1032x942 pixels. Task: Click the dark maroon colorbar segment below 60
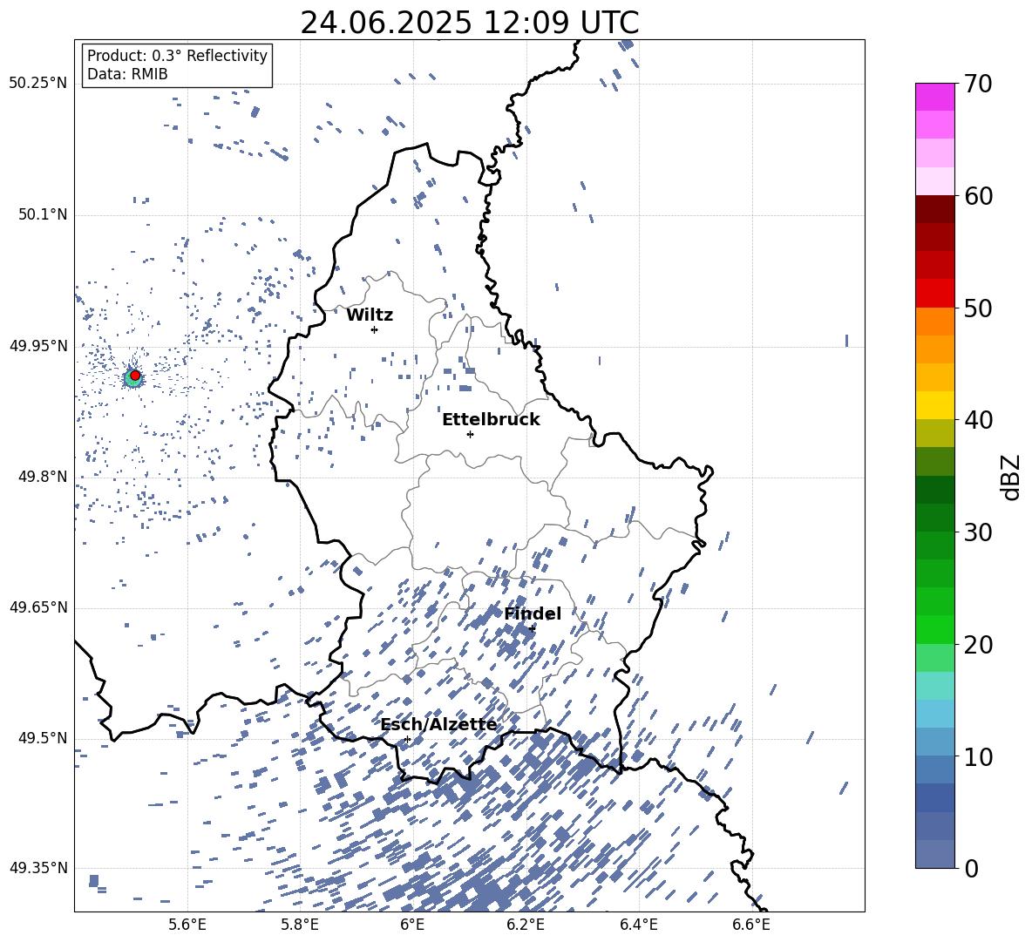click(x=935, y=209)
